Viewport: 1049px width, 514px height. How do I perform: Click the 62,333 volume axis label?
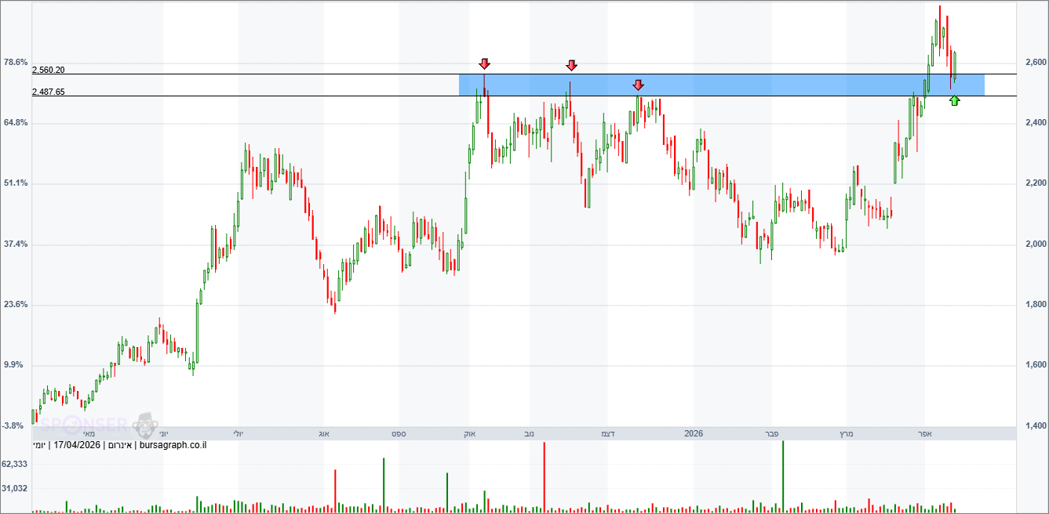(16, 464)
